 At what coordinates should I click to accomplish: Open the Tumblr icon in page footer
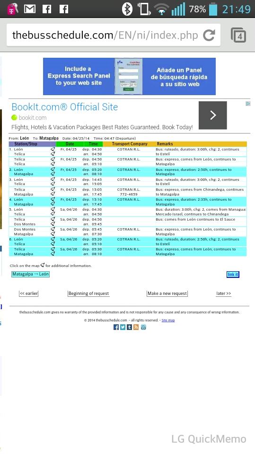(x=129, y=327)
